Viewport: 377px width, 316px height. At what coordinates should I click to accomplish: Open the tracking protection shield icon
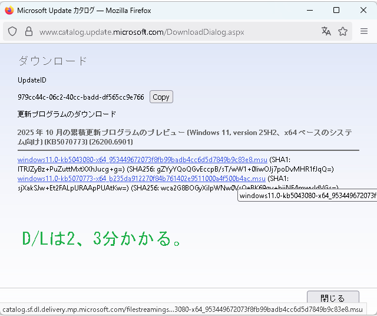pos(13,32)
